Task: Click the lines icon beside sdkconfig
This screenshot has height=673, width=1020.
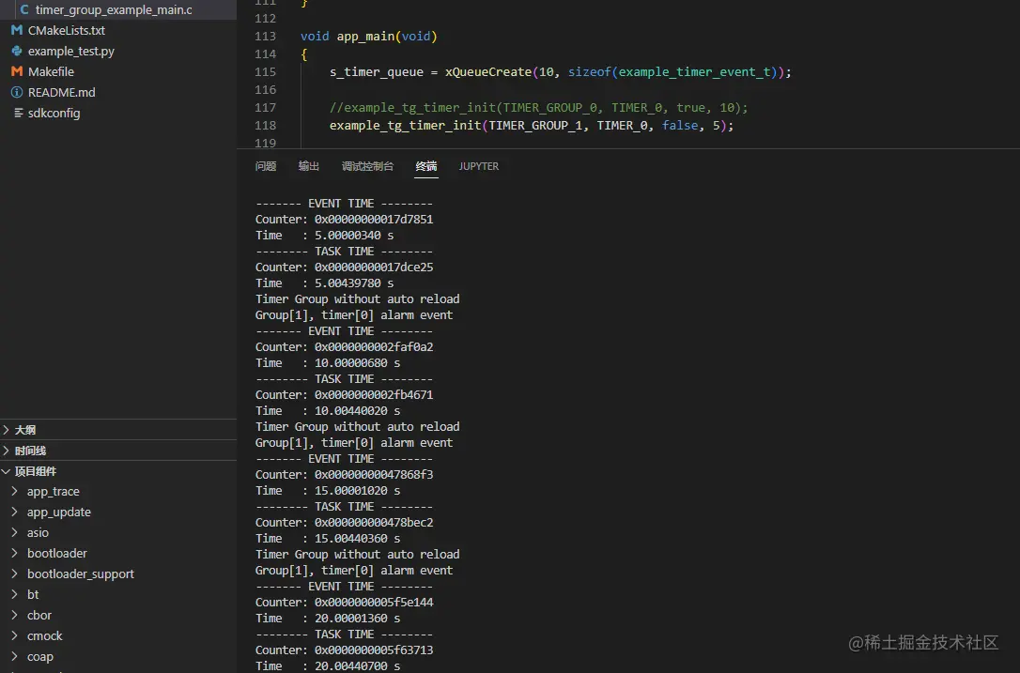Action: coord(18,114)
